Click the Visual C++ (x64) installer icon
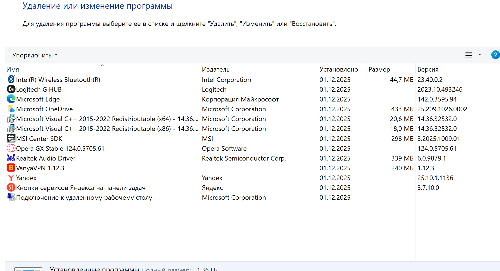500x271 pixels. (11, 119)
